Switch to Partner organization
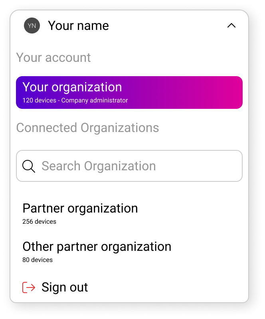This screenshot has width=265, height=319. coord(80,208)
